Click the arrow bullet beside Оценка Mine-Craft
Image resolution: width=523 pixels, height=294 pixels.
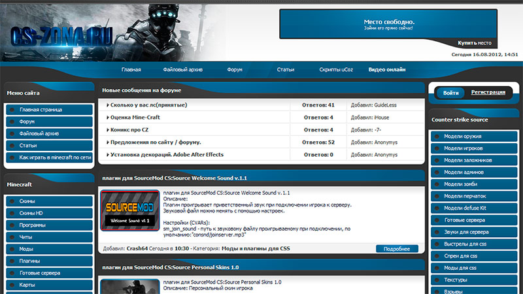click(x=108, y=118)
